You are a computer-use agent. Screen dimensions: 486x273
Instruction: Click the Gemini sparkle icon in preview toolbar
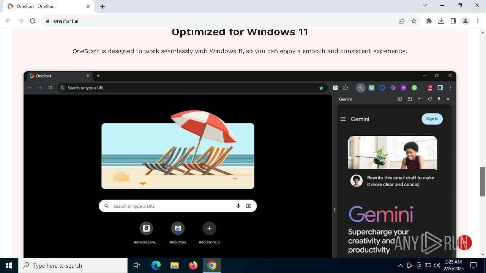click(x=361, y=88)
